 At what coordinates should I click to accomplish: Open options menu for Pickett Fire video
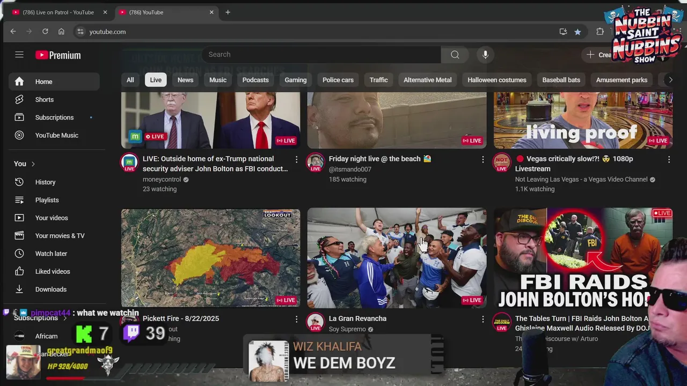pos(296,319)
